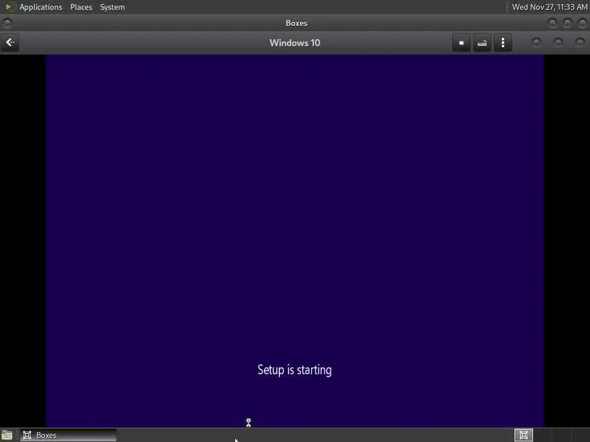Click the distro logo icon beside Applications
The image size is (590, 442).
coord(10,7)
